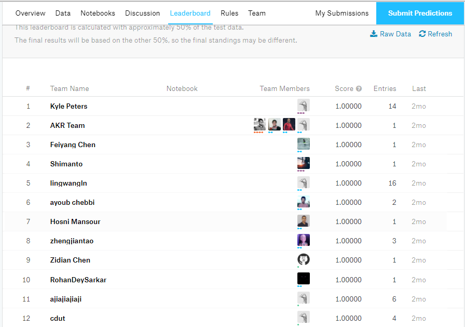Viewport: 465px width, 327px height.
Task: Click the Raw Data download icon
Action: [374, 34]
